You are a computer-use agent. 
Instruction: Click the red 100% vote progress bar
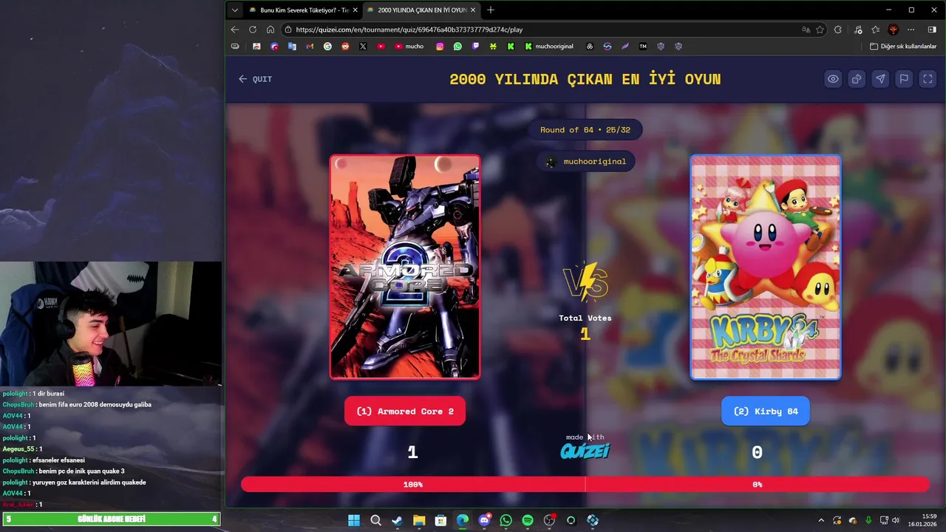(x=413, y=485)
